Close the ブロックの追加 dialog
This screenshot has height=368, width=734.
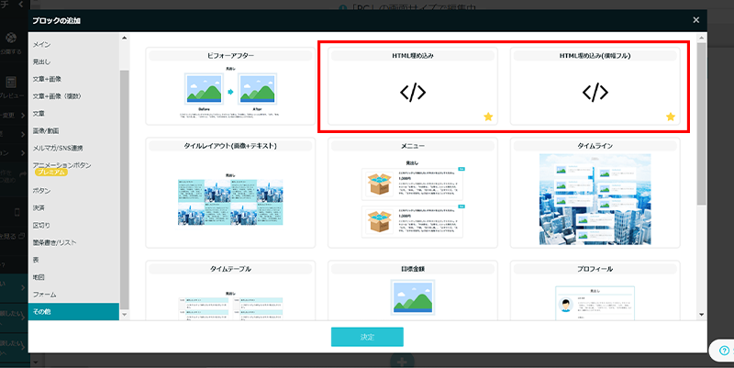pyautogui.click(x=695, y=19)
